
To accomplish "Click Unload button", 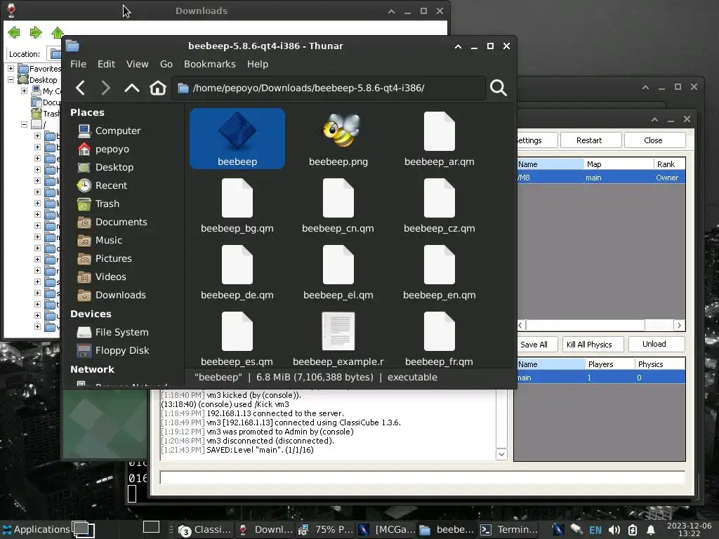I will pyautogui.click(x=657, y=344).
